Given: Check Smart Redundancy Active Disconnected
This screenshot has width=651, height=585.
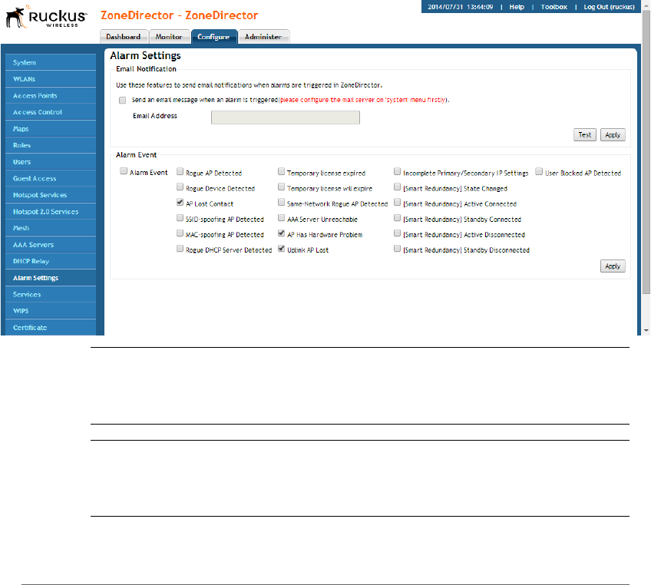Looking at the screenshot, I should tap(397, 233).
